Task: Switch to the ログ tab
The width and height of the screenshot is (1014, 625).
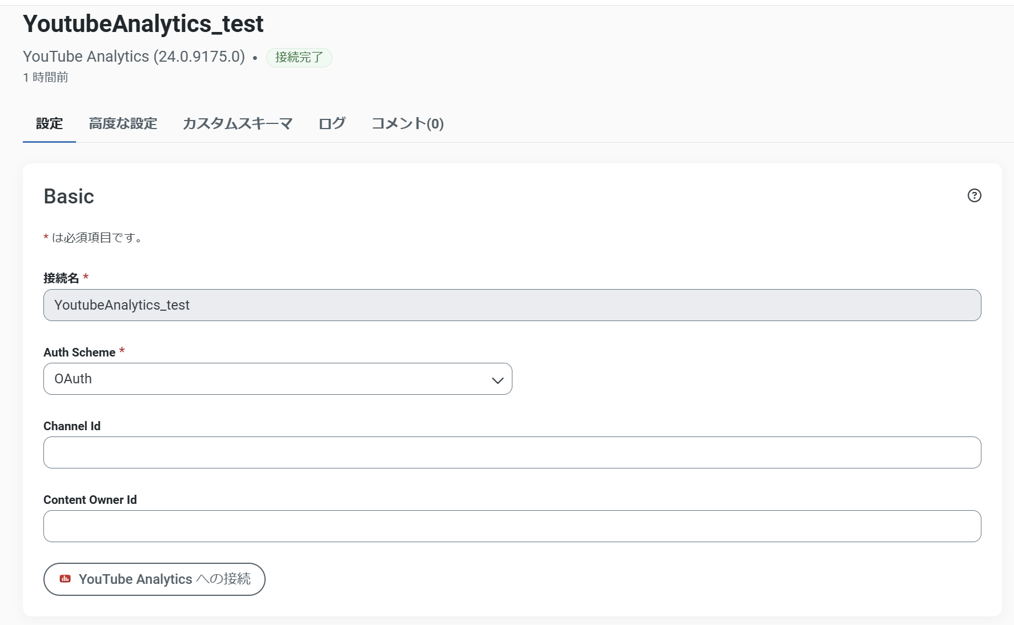Action: (x=332, y=124)
